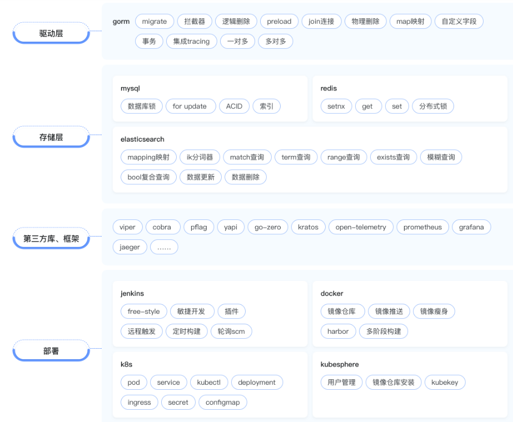Viewport: 513px width, 422px height.
Task: Select the kubectl tag under k8s
Action: pos(209,382)
